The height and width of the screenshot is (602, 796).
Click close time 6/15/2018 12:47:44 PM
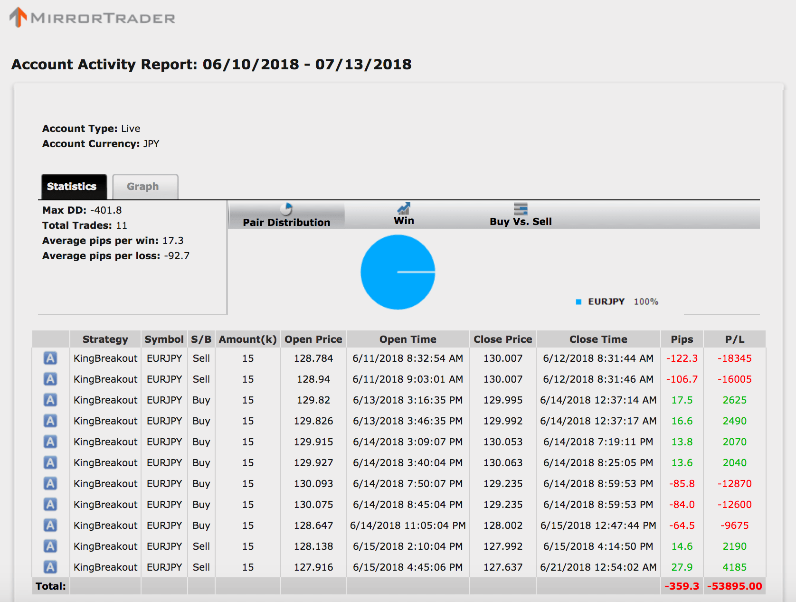[x=598, y=526]
